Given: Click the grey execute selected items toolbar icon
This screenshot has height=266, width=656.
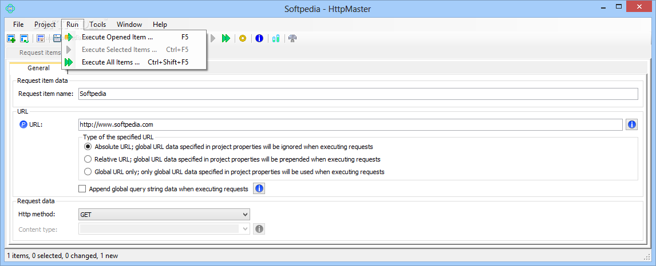Looking at the screenshot, I should [x=213, y=38].
